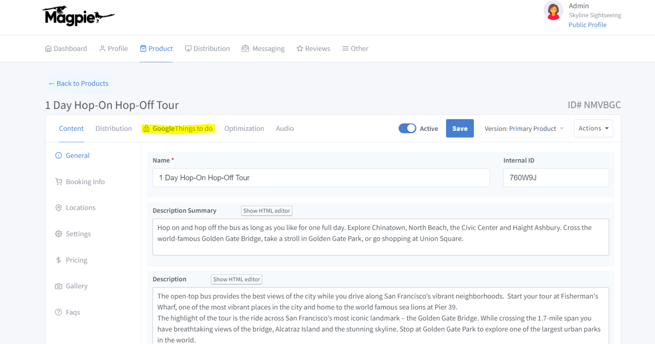Open the Dashboard home icon
This screenshot has height=344, width=655.
tap(49, 49)
